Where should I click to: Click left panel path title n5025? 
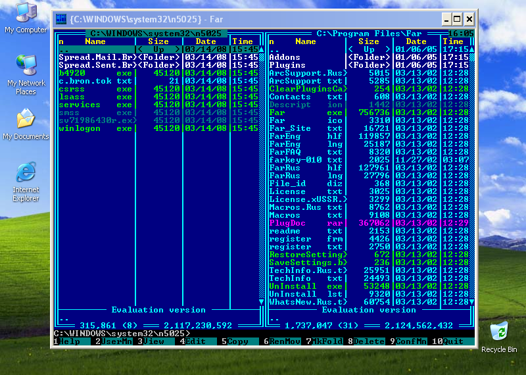point(156,34)
